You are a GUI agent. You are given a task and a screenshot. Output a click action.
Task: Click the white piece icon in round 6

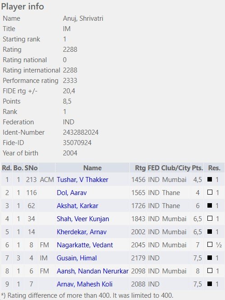click(210, 245)
